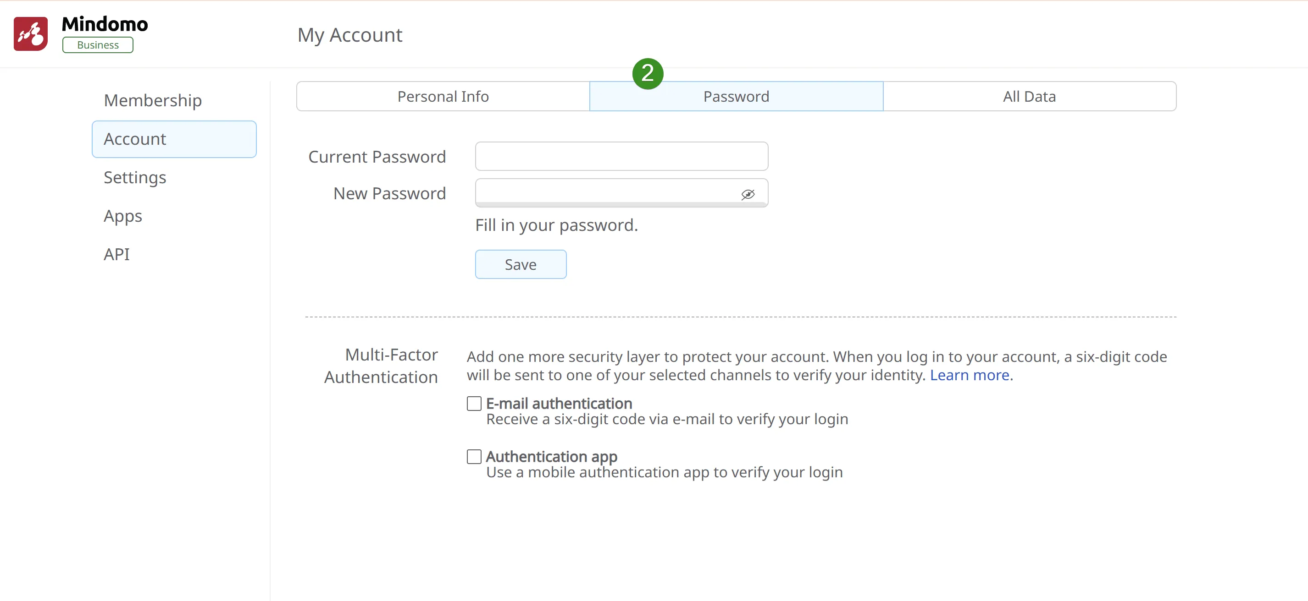Go to Settings in the sidebar
Viewport: 1308px width, 601px height.
[134, 178]
